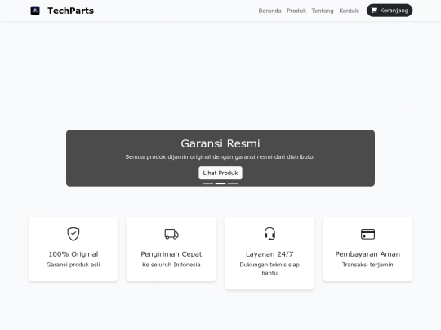Click the Pengiriman Cepat heading
Screen dimensions: 441x330
(171, 254)
